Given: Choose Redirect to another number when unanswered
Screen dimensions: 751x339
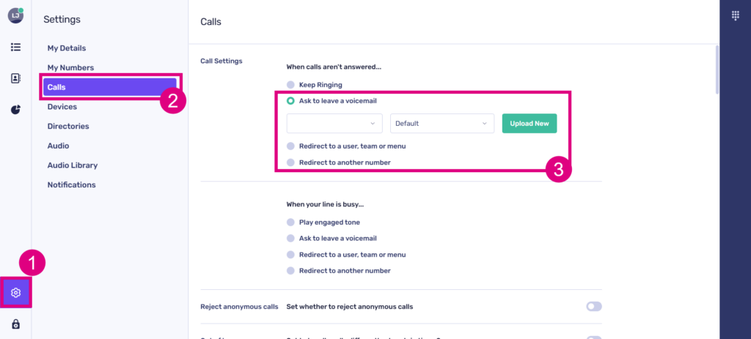Looking at the screenshot, I should point(291,163).
